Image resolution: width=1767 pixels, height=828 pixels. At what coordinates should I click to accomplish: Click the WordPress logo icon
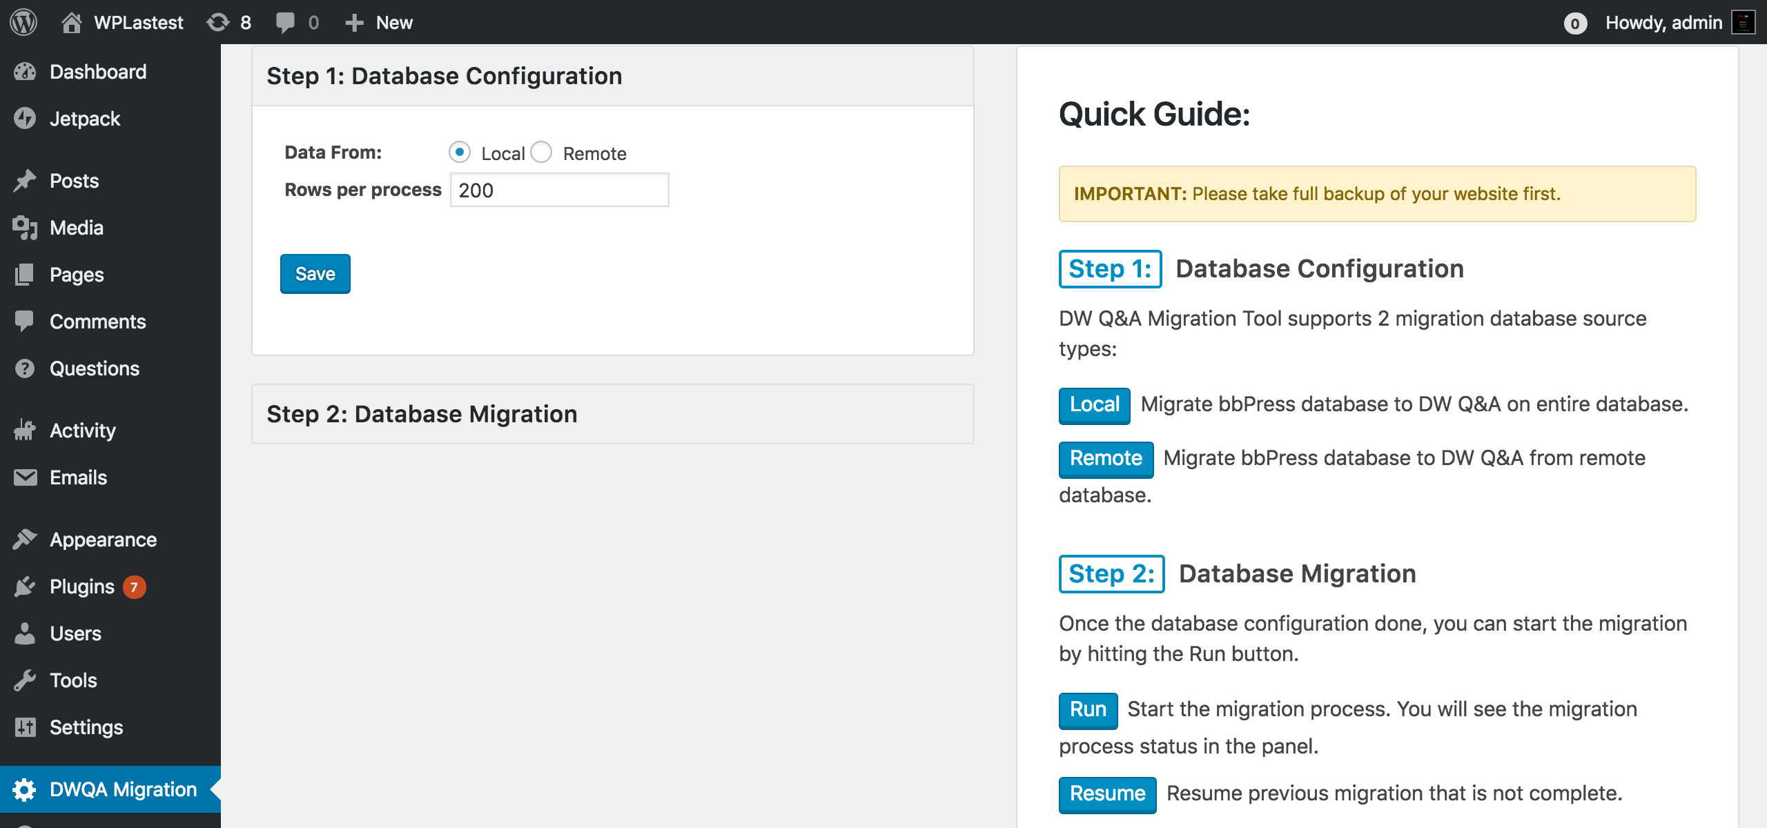[23, 22]
